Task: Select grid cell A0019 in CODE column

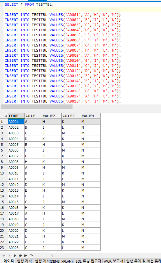Action: tap(16, 225)
